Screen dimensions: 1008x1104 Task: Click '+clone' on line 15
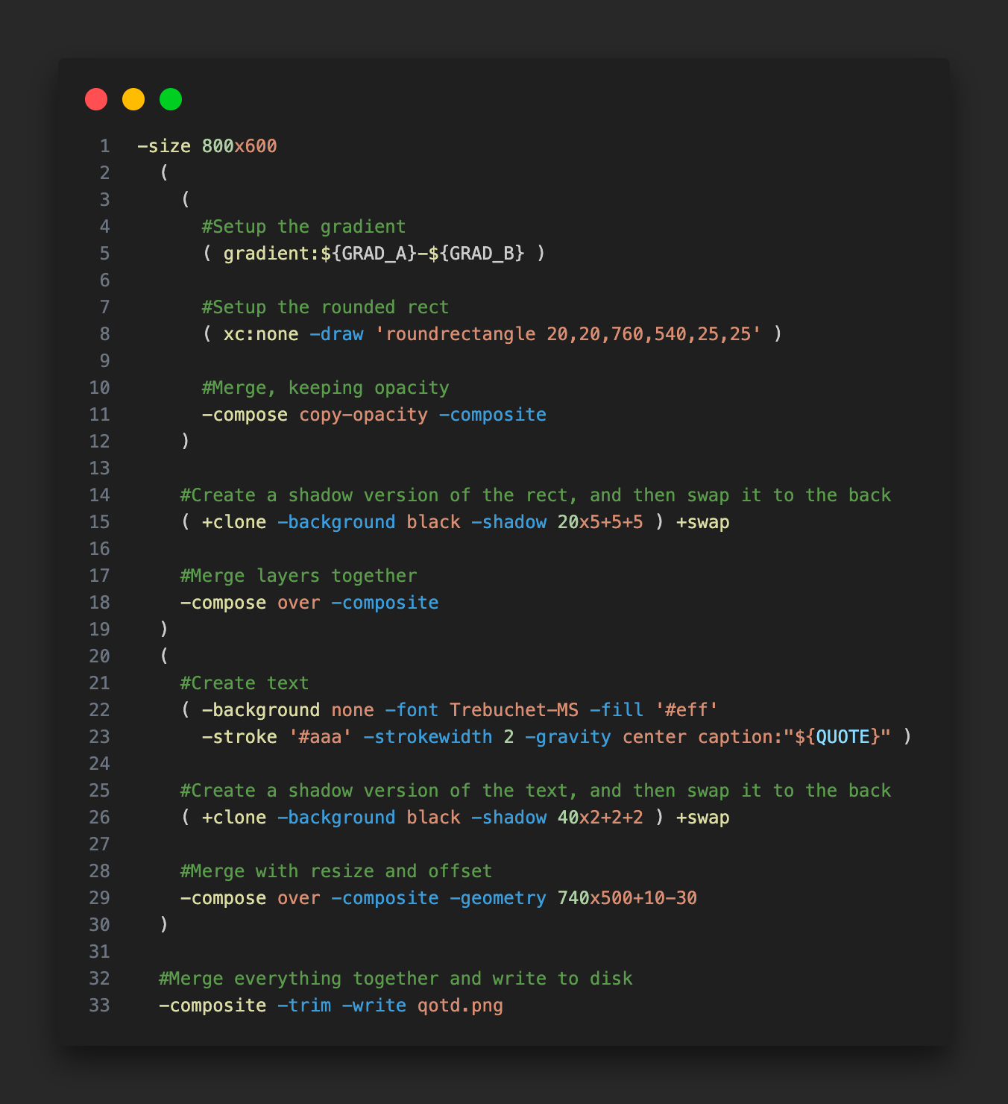point(234,522)
